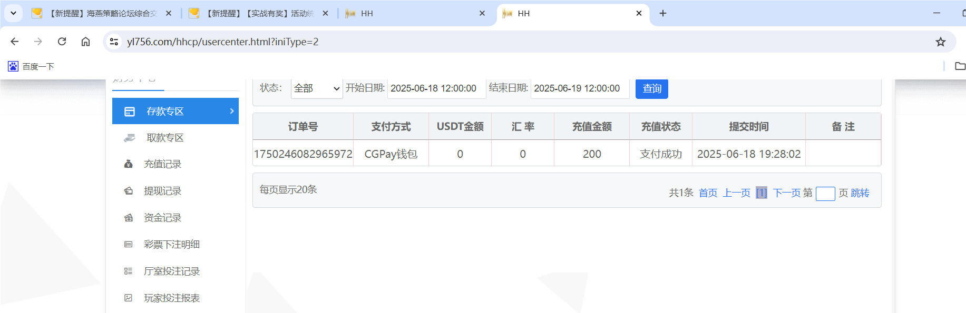The image size is (966, 313).
Task: Click the 汇率 column header
Action: (x=523, y=127)
